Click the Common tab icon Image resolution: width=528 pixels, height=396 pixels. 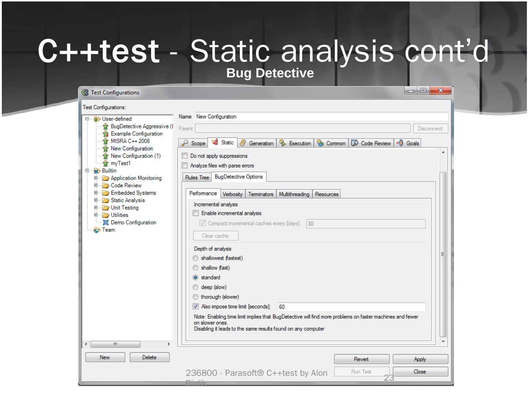320,143
